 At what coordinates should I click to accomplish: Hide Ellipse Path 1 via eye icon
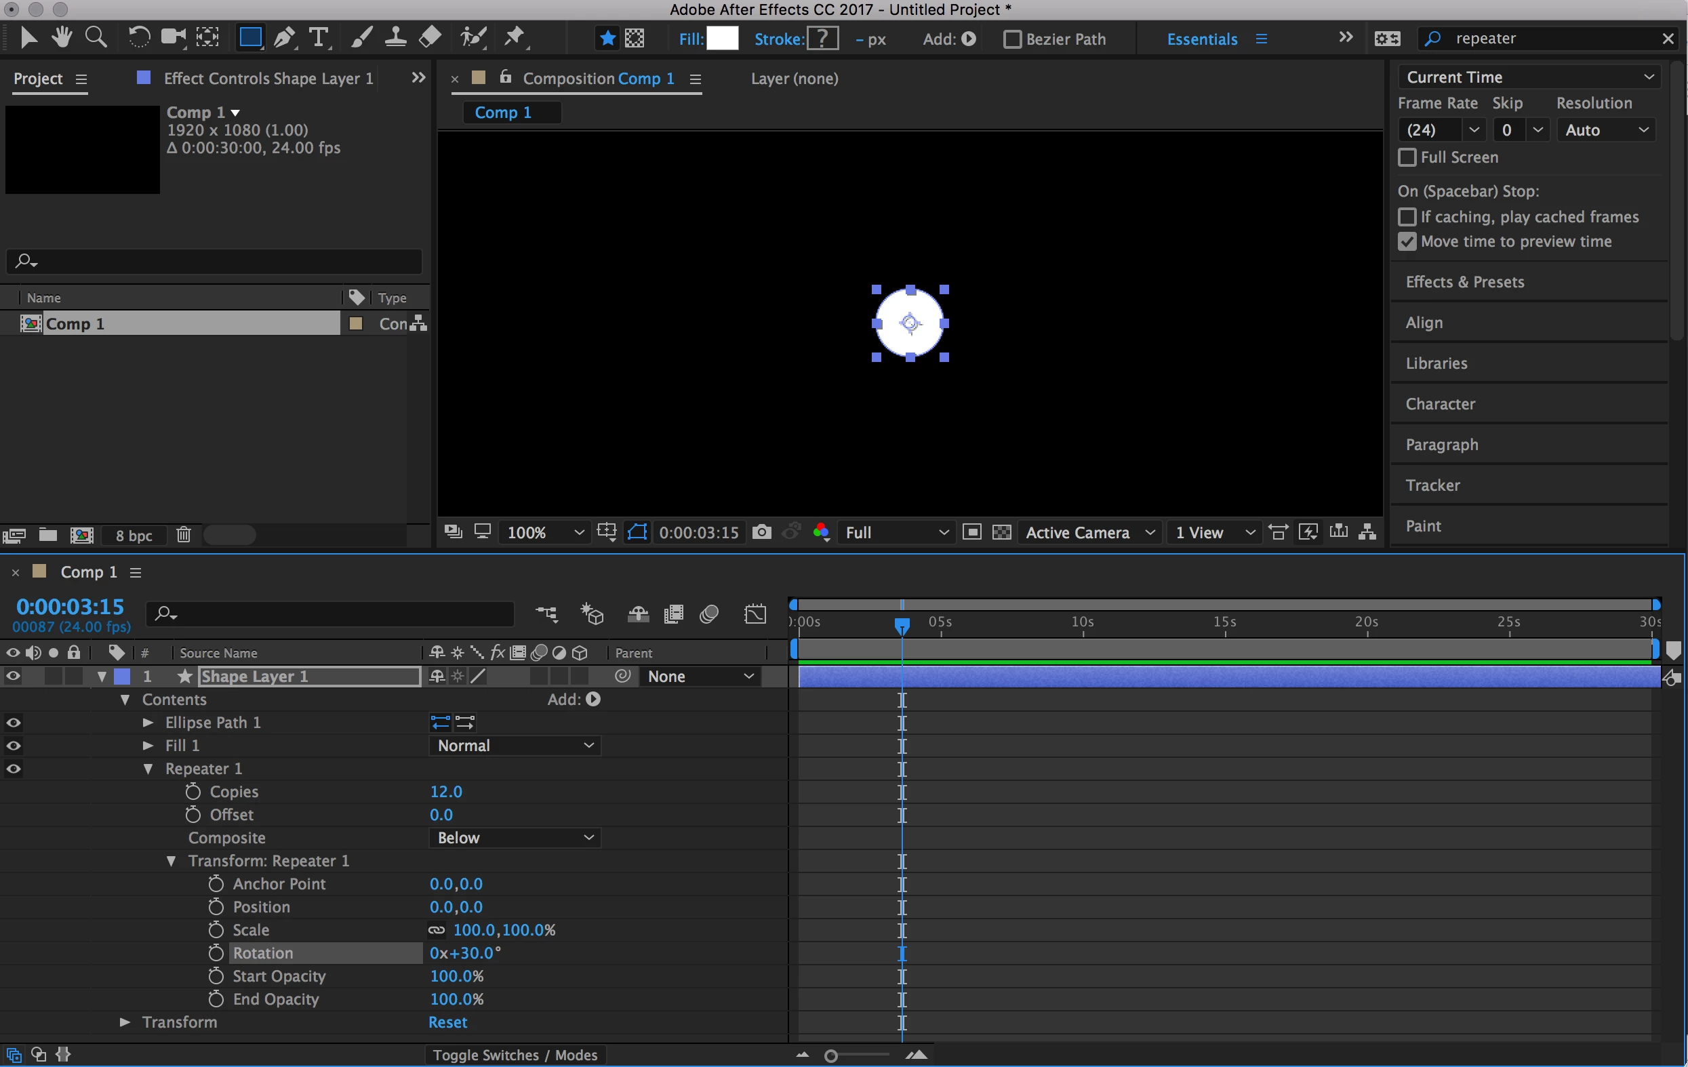(x=14, y=722)
